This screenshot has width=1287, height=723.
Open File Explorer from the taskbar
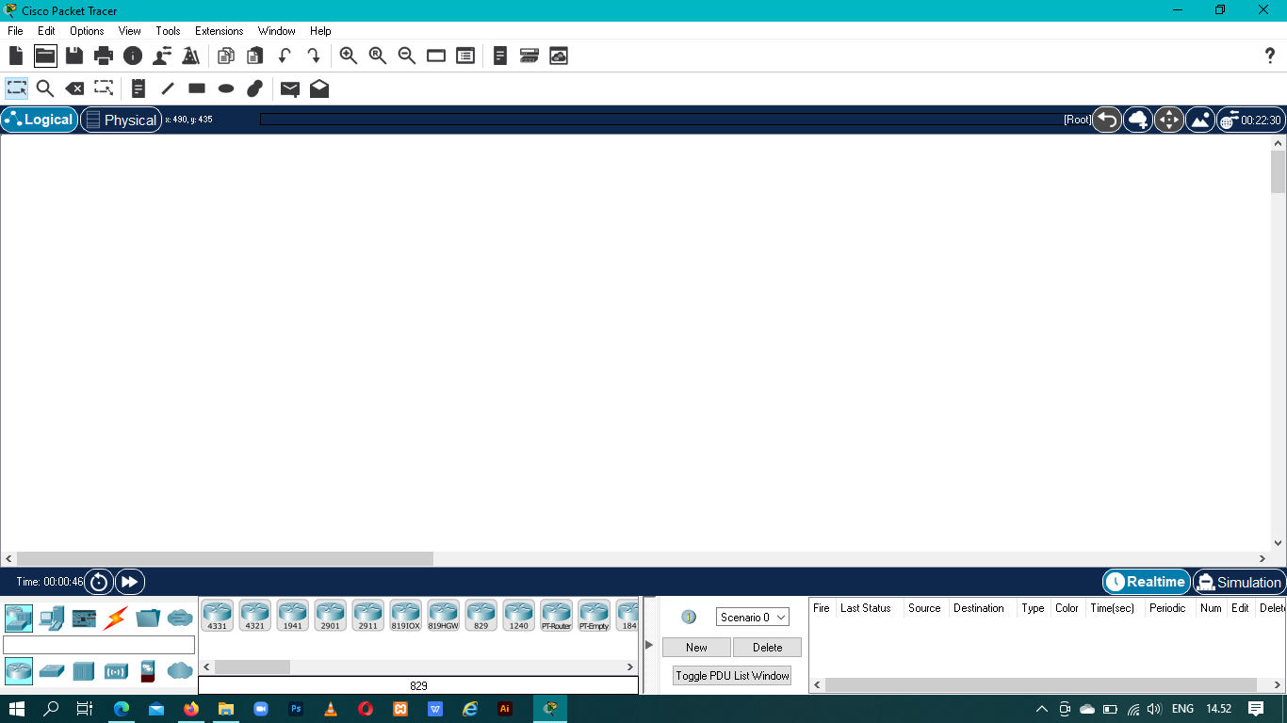(x=226, y=709)
